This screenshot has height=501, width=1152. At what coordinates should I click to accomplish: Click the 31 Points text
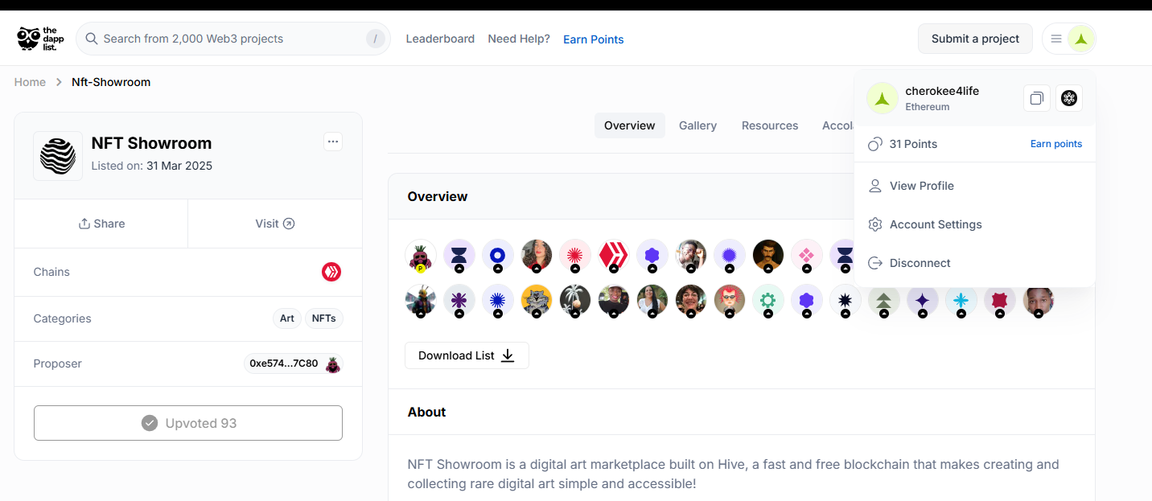[x=913, y=144]
